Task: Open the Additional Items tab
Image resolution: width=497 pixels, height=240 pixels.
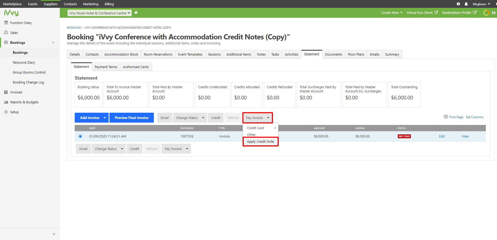Action: (x=239, y=54)
